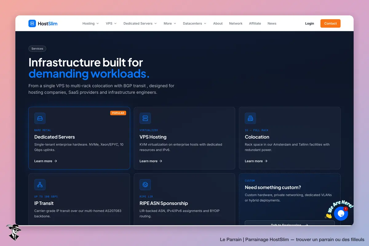Click the orange Contact button
Screen dimensions: 369x246
331,23
